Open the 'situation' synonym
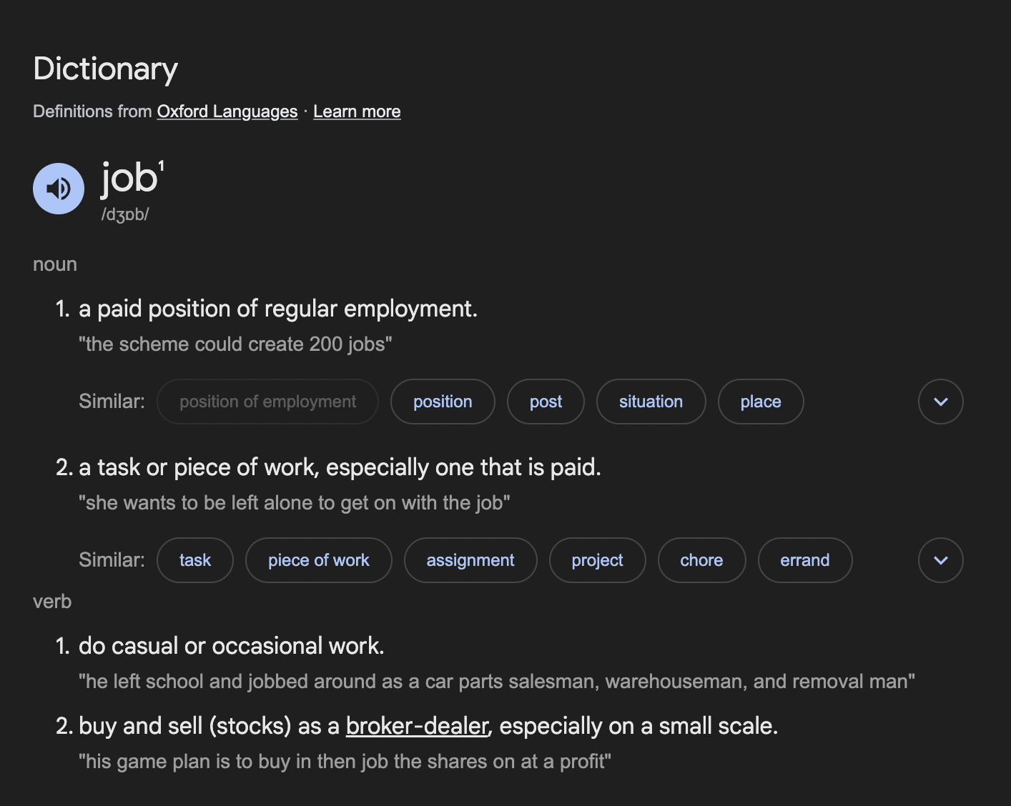 tap(651, 402)
